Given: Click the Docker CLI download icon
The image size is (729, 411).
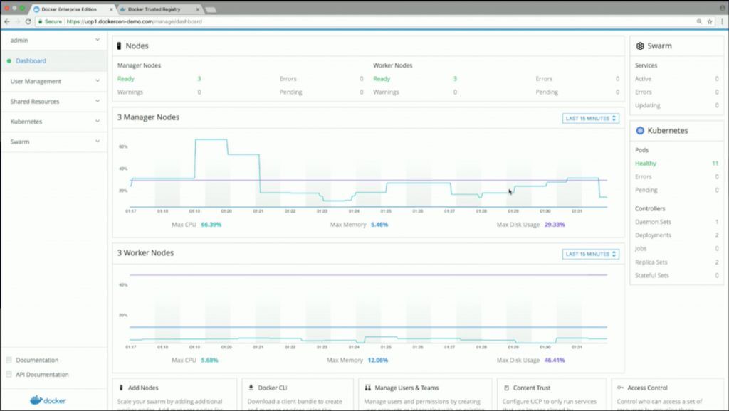Looking at the screenshot, I should [x=251, y=388].
